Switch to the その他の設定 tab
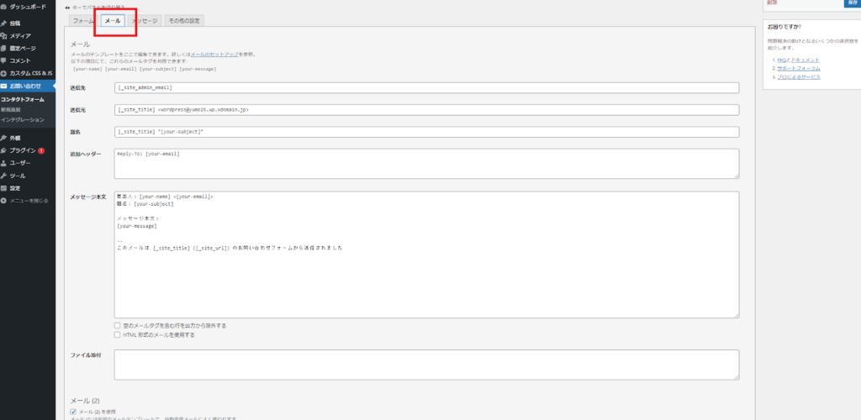This screenshot has height=420, width=861. pos(183,20)
